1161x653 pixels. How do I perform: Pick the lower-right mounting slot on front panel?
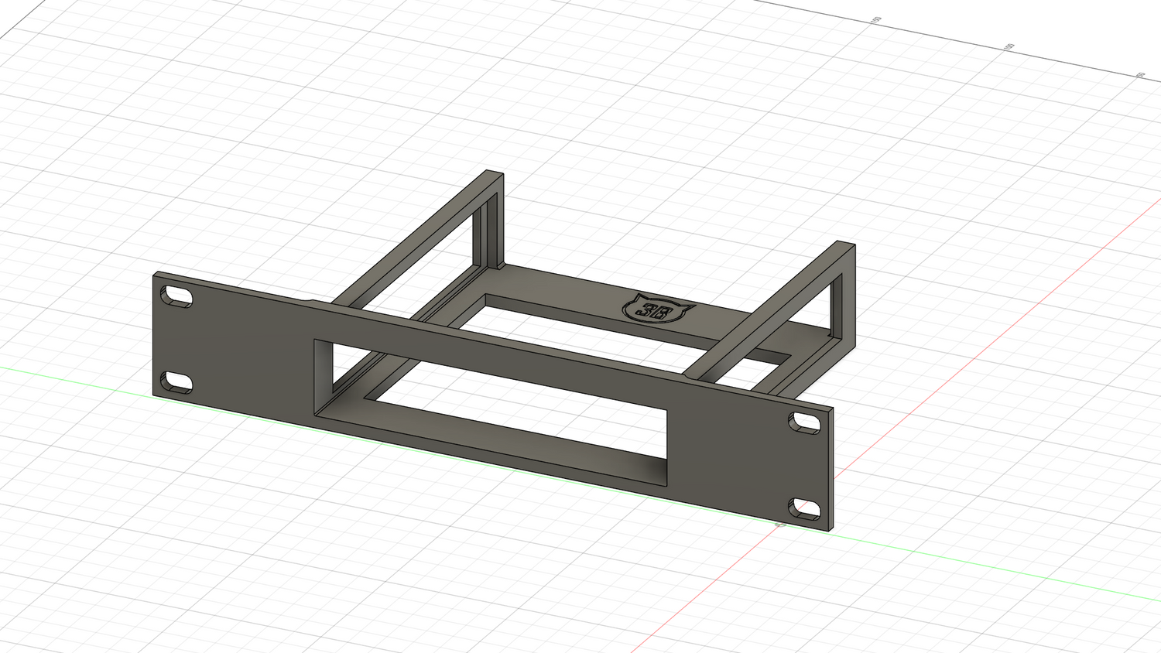point(804,508)
